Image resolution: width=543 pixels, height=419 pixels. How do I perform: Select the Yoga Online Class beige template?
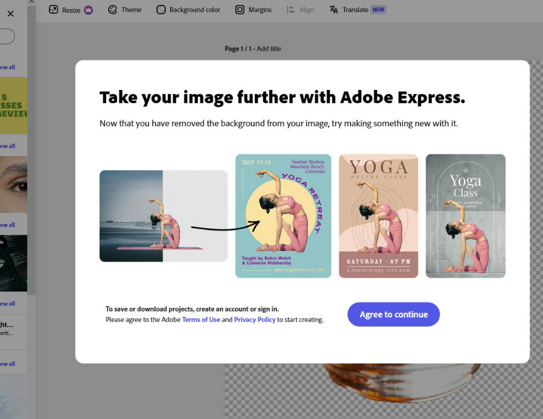[378, 216]
